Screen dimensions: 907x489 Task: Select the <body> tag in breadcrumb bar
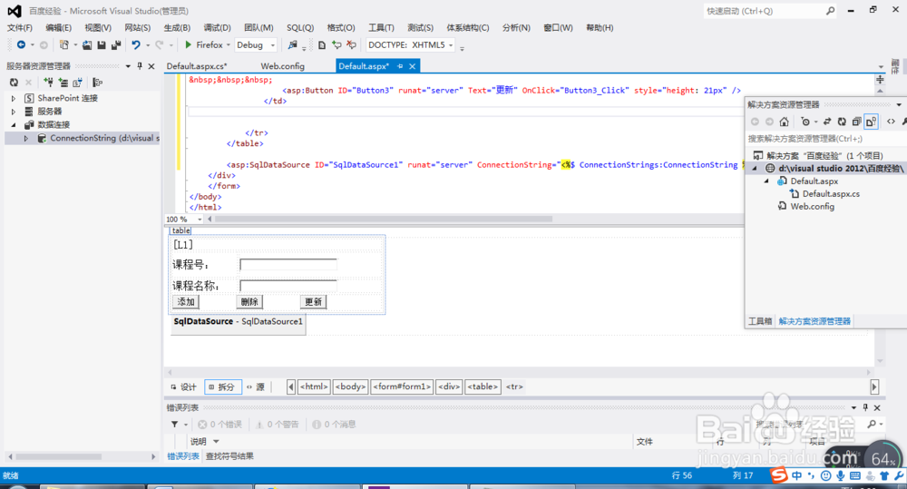coord(350,386)
